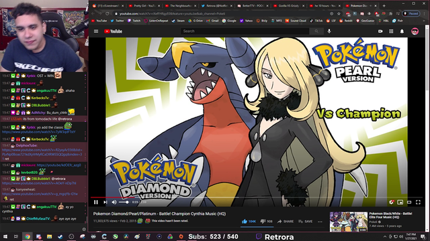
Task: Click the magnifier search button
Action: tap(316, 31)
